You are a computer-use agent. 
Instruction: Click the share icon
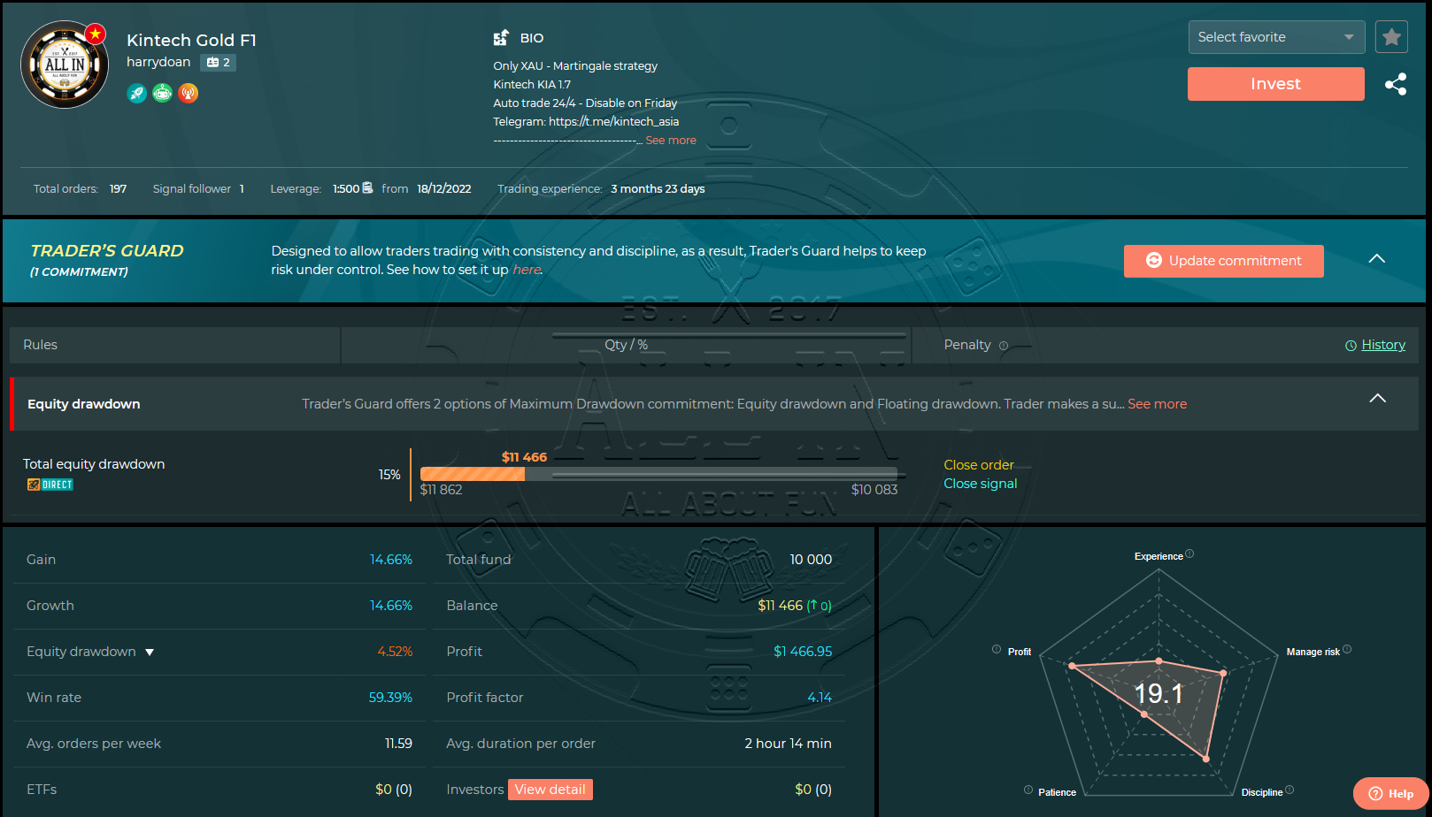[x=1396, y=84]
